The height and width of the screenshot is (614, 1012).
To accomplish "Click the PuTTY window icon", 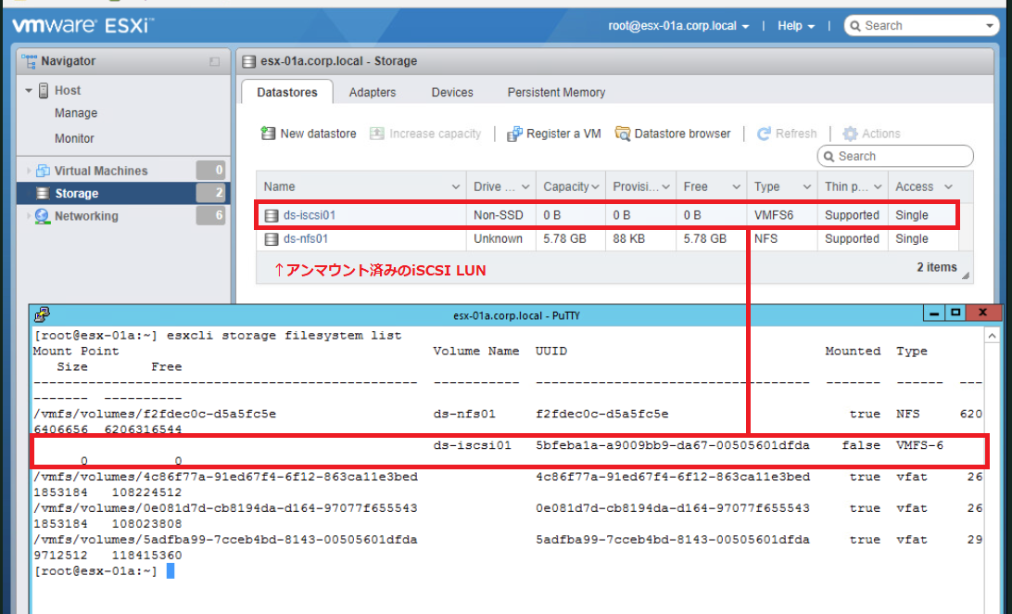I will click(x=42, y=314).
